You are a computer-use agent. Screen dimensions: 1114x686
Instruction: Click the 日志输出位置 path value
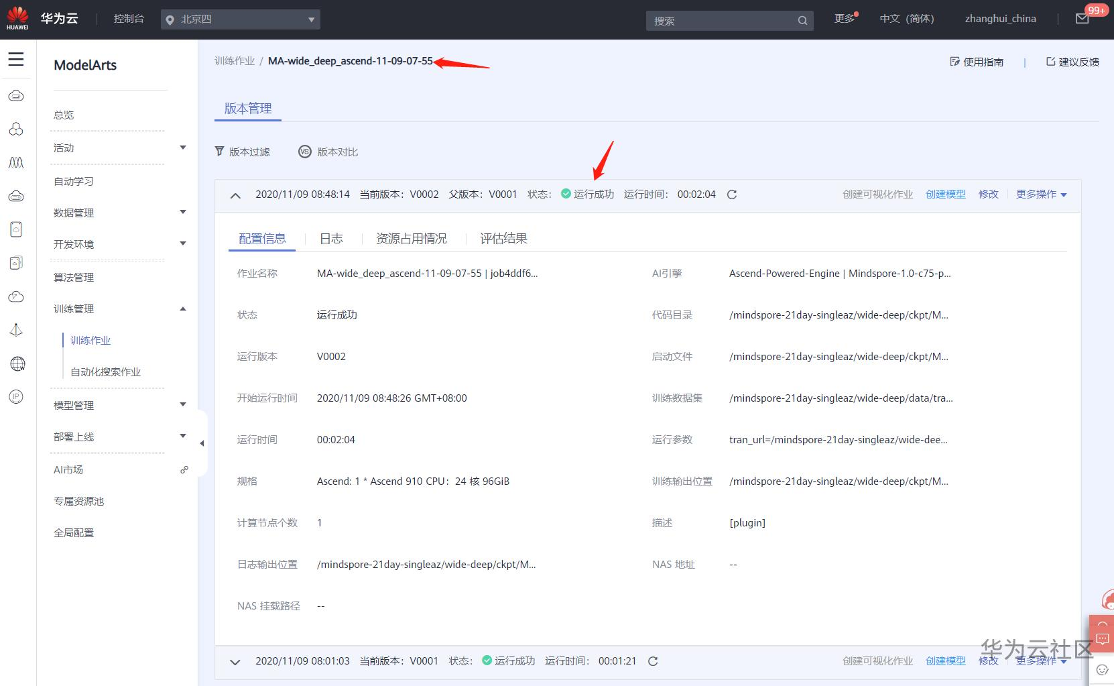[426, 565]
